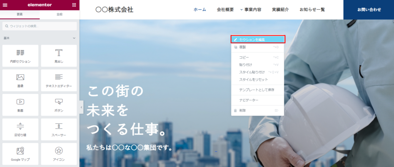Open the widgets grid icon
Screen dimensions: 394x167
pos(74,5)
